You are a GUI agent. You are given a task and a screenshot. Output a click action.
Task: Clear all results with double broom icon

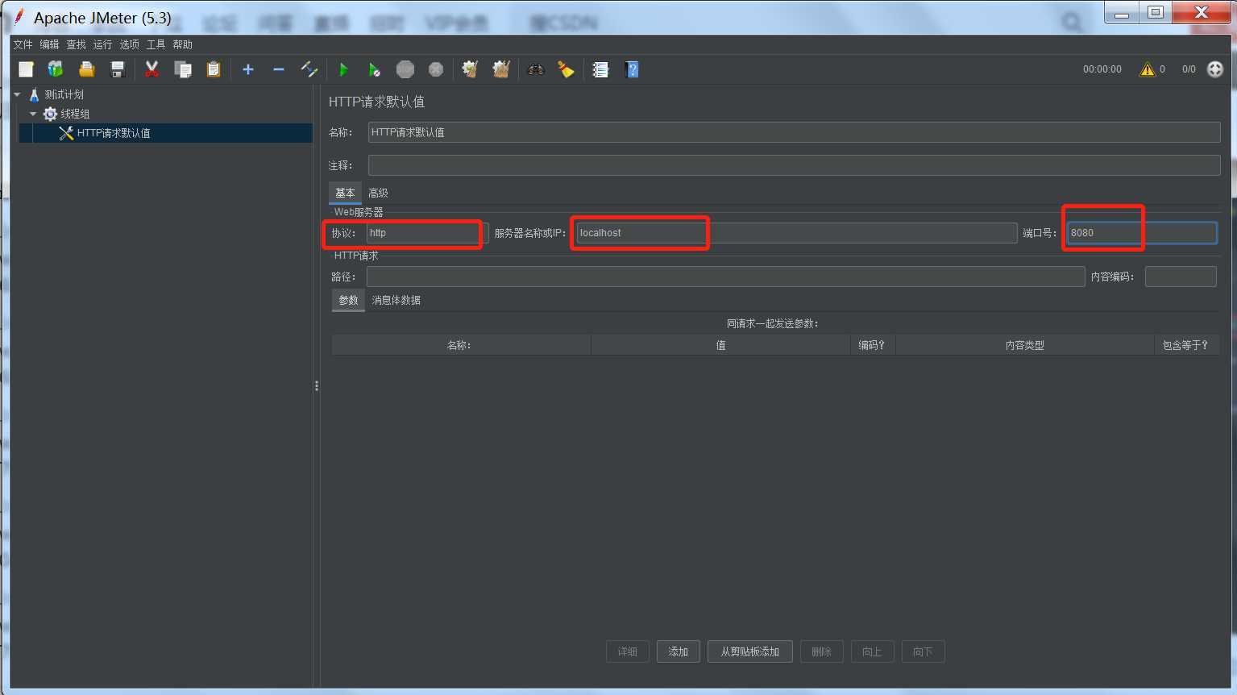[x=501, y=69]
